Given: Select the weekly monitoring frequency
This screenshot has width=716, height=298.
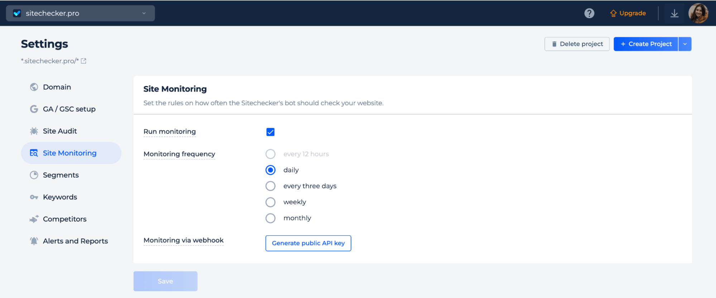Looking at the screenshot, I should point(270,202).
